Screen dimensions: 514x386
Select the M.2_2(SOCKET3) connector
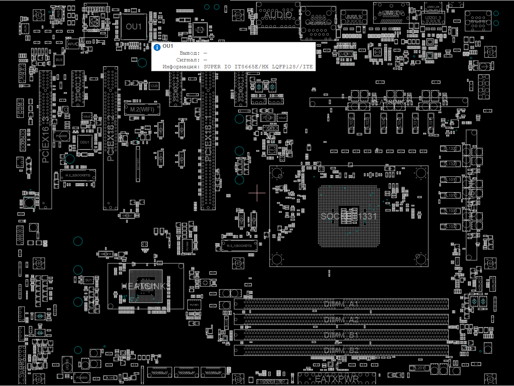(78, 175)
